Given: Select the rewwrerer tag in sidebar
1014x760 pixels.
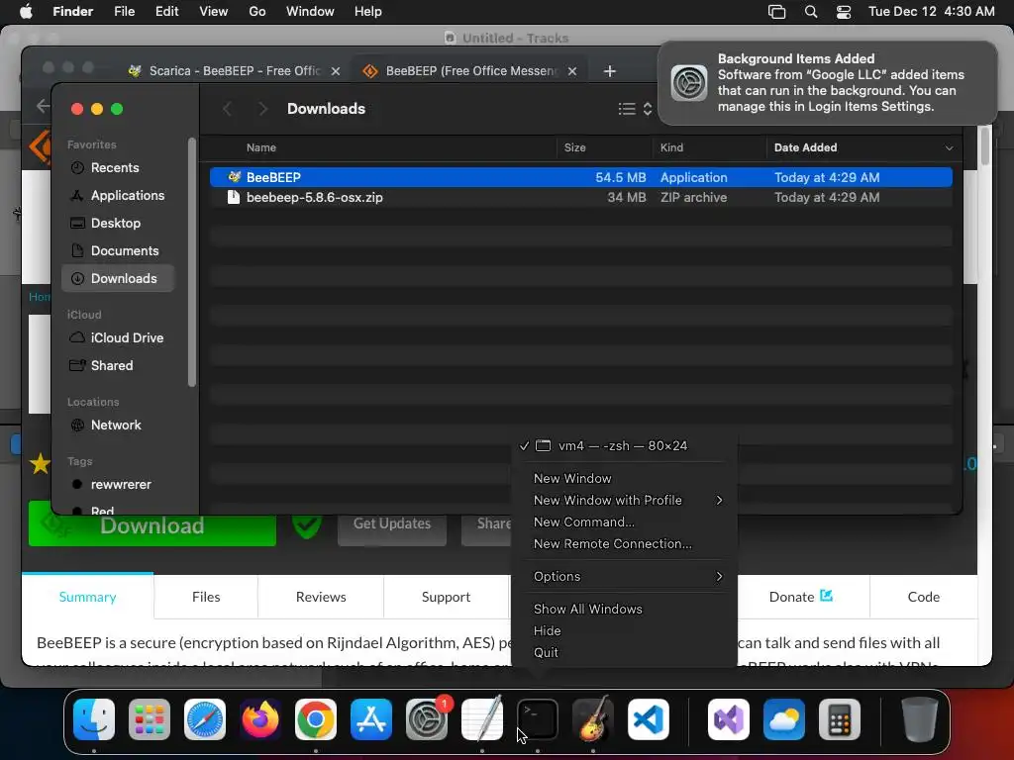Looking at the screenshot, I should point(120,485).
